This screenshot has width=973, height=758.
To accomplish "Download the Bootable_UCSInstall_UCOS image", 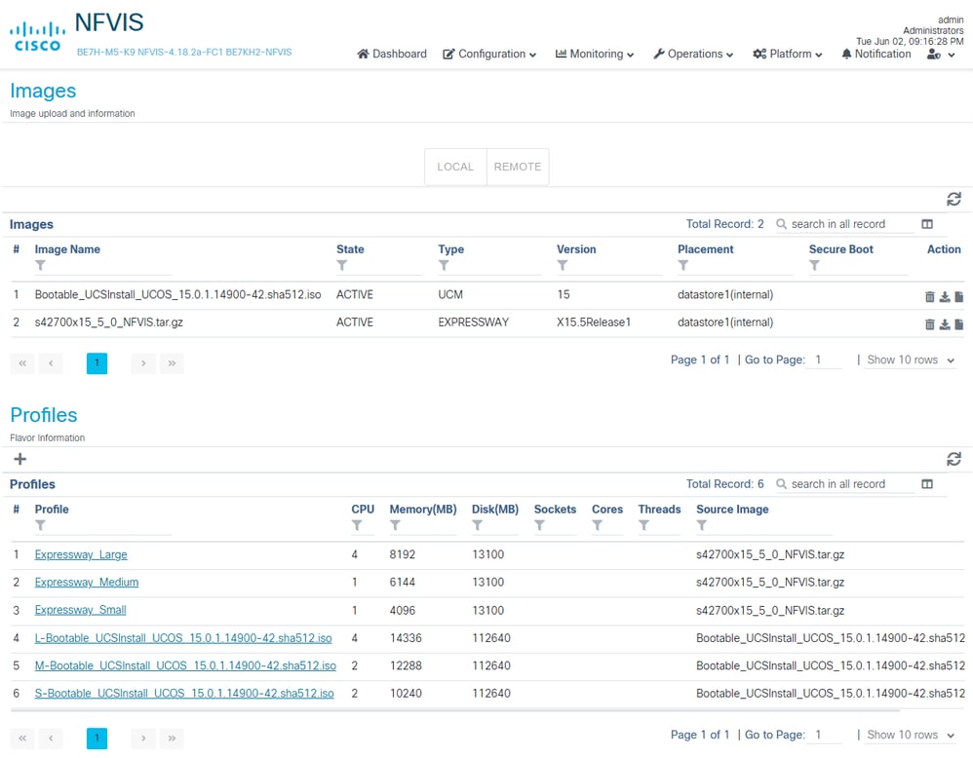I will pyautogui.click(x=945, y=297).
